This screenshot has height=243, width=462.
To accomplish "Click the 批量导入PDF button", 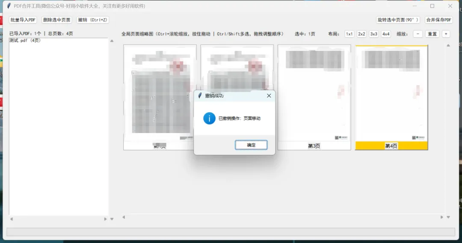I will pyautogui.click(x=23, y=20).
